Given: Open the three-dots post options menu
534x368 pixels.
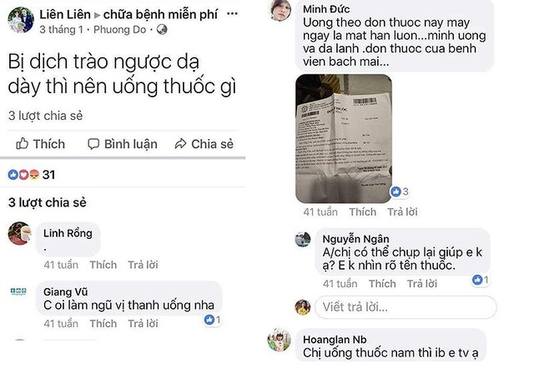Looking at the screenshot, I should point(232,14).
